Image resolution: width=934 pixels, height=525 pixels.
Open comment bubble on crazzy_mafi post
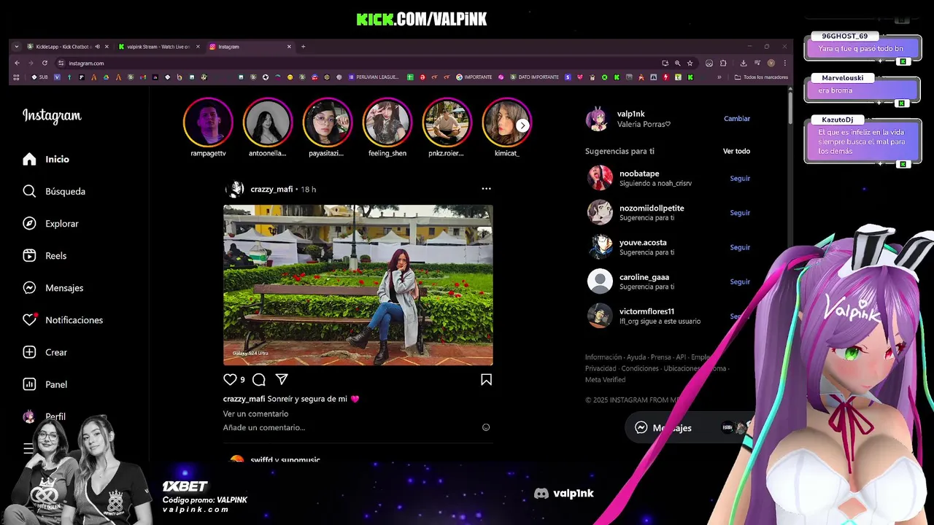(x=258, y=379)
